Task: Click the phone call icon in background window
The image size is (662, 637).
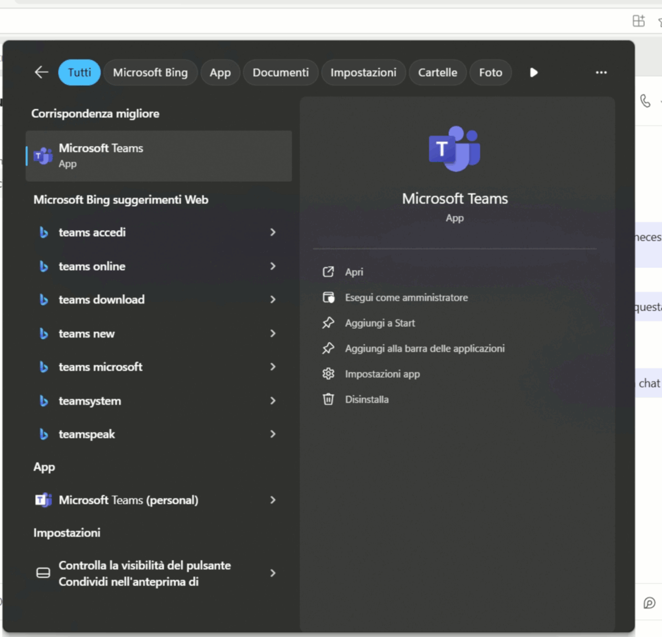Action: 645,101
